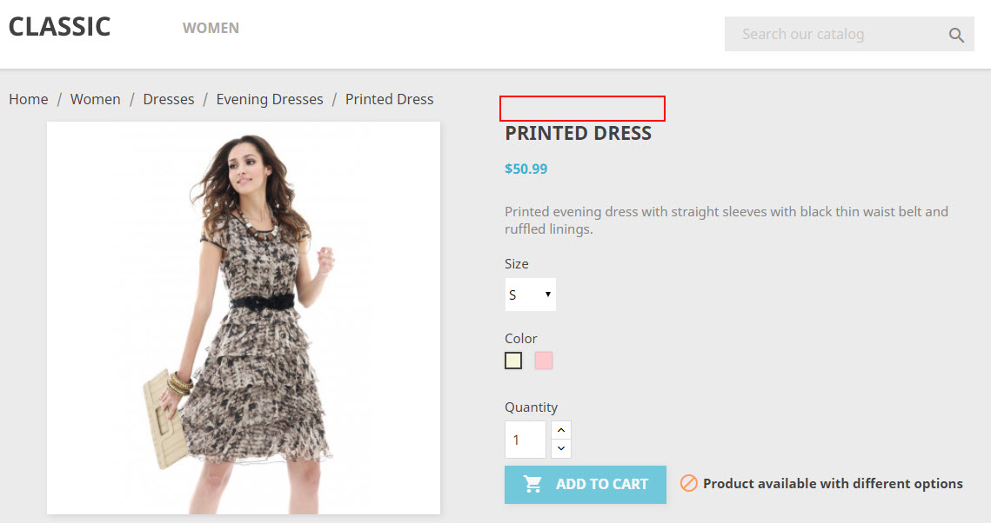Click the Size label
Viewport: 991px width, 523px height.
(x=516, y=264)
